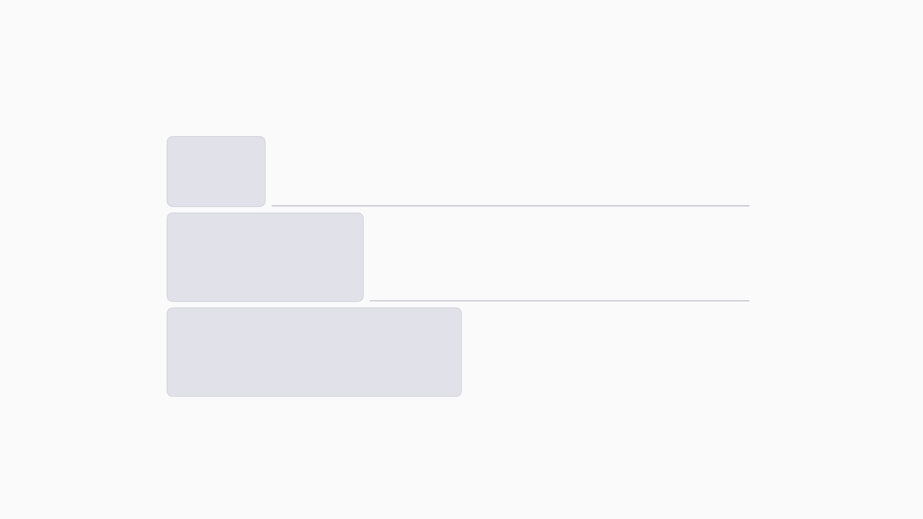
Task: Select the medium-width gray placeholder block
Action: click(x=265, y=257)
